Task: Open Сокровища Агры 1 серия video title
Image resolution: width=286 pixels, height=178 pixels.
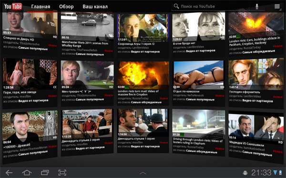Action: point(136,44)
